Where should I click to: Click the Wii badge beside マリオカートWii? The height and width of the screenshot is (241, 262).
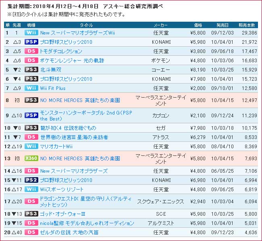pyautogui.click(x=31, y=146)
